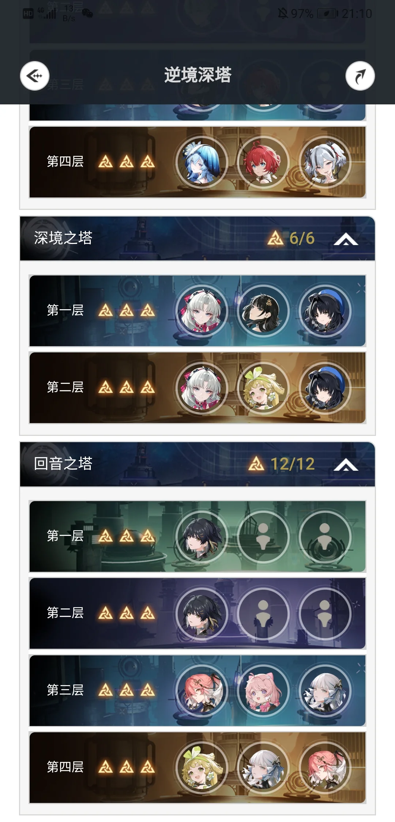Open the 回音之塔 第四层 row label
Viewport: 395px width, 822px height.
[65, 767]
